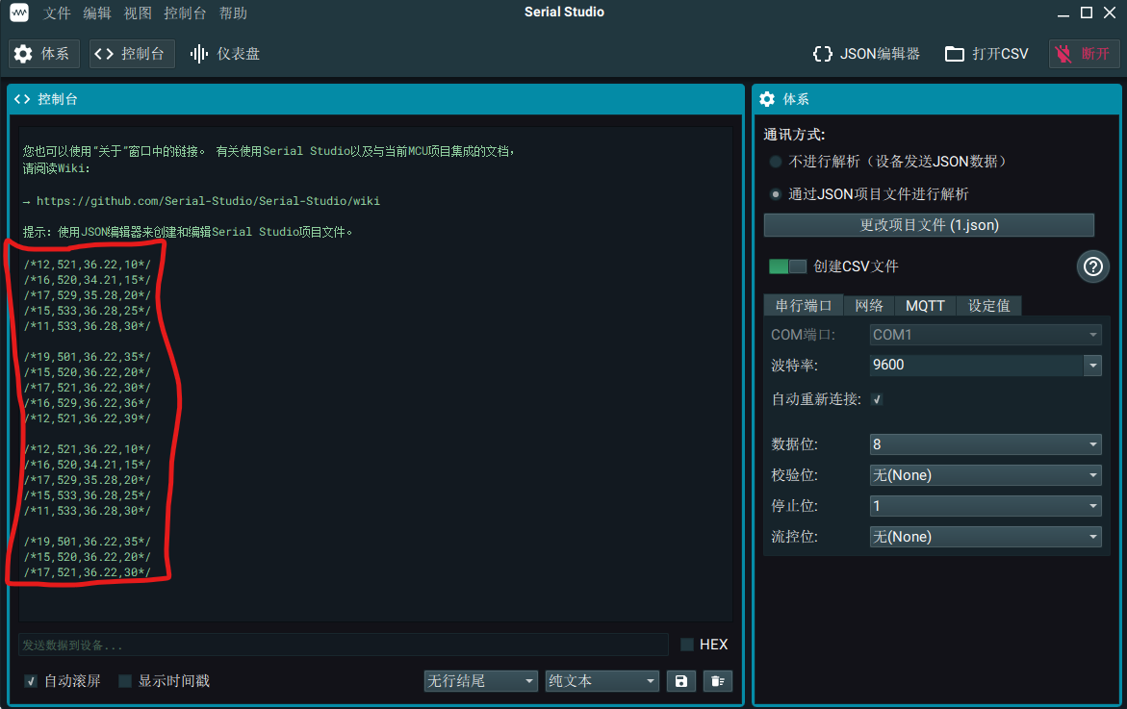
Task: Enable the HEX checkbox
Action: pos(686,644)
